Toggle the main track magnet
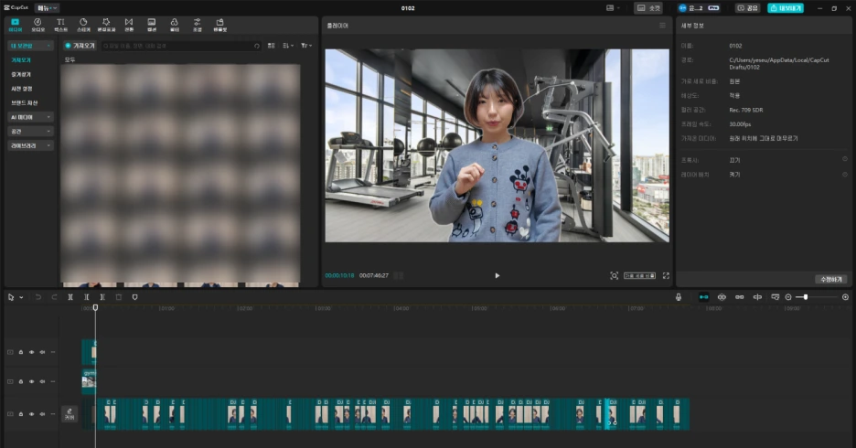 coord(703,297)
